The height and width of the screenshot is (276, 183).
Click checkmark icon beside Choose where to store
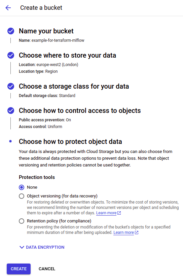pos(11,55)
